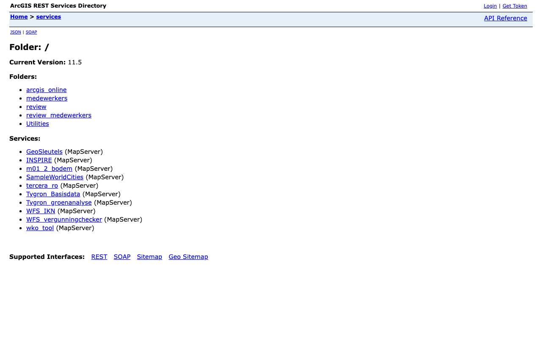Click the tercera_ro service link
Viewport: 542px width, 339px height.
tap(42, 186)
